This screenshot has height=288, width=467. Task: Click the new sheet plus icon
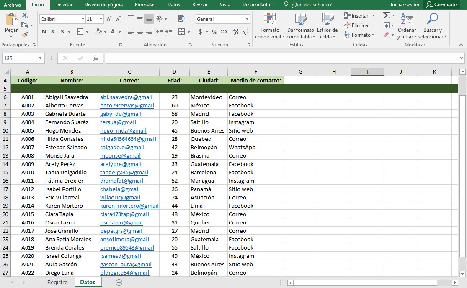[x=119, y=282]
